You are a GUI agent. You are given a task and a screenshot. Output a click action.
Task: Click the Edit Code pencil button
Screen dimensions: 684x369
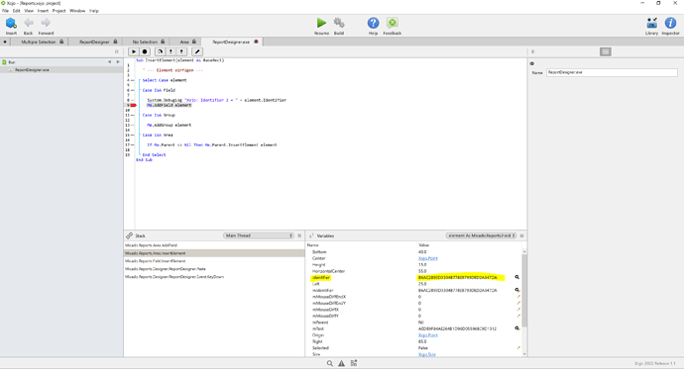[197, 51]
